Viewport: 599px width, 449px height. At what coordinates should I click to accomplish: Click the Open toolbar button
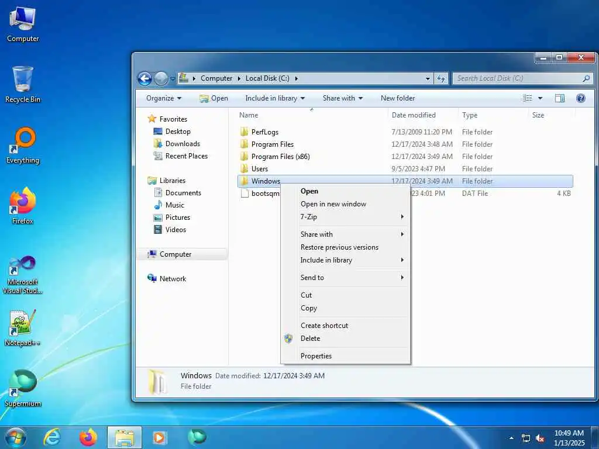click(214, 98)
